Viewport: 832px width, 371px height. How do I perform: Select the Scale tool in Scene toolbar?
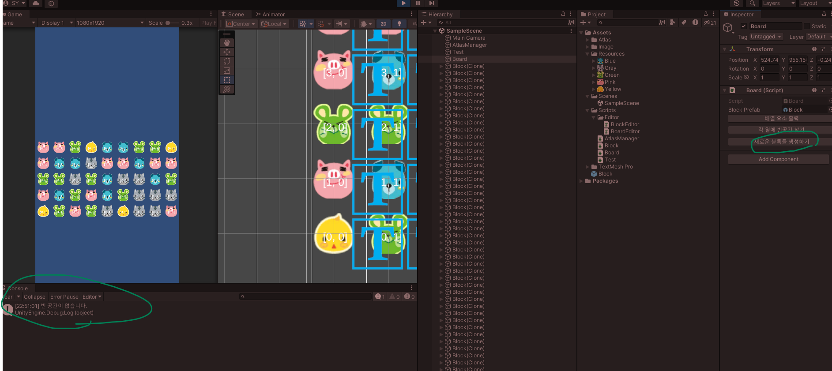click(x=227, y=71)
